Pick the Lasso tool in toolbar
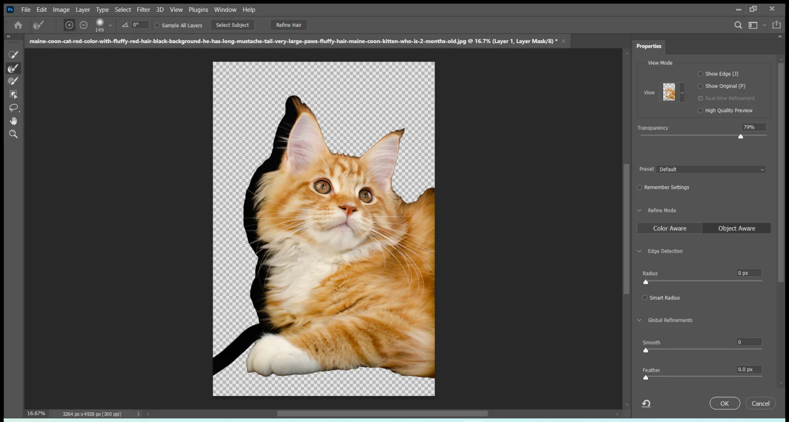 [13, 108]
